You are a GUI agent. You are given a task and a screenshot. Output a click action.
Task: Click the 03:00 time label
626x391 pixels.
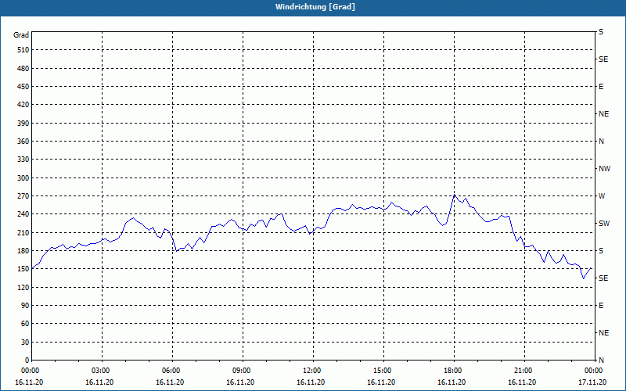[x=102, y=371]
